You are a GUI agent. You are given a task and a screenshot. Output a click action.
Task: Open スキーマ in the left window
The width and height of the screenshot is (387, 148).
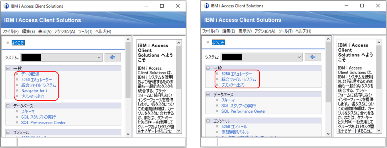tap(28, 111)
